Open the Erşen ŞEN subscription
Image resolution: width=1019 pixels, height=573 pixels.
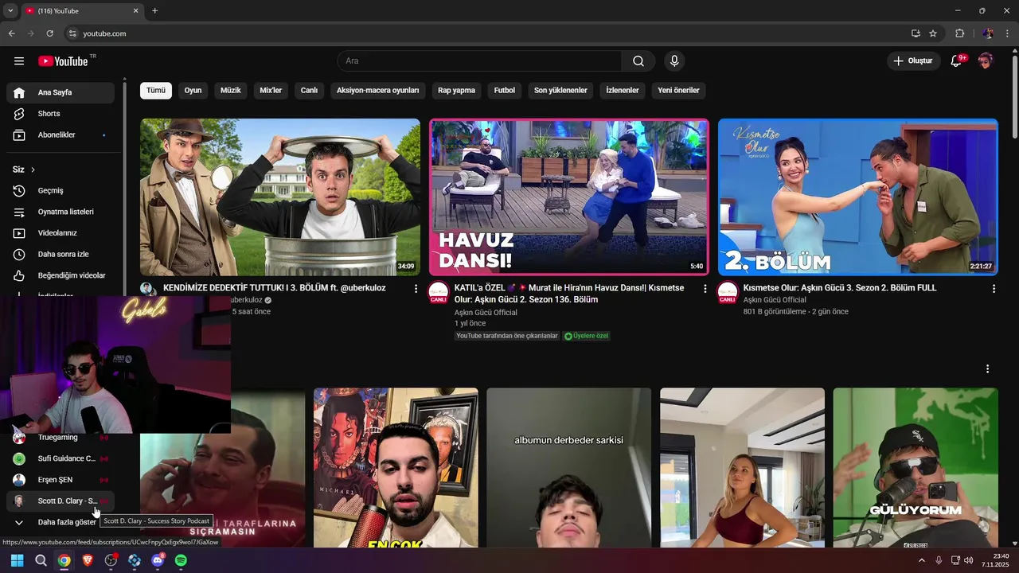click(x=61, y=480)
